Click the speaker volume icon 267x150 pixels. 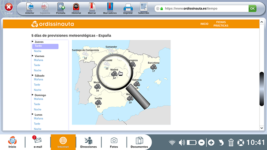[182, 143]
